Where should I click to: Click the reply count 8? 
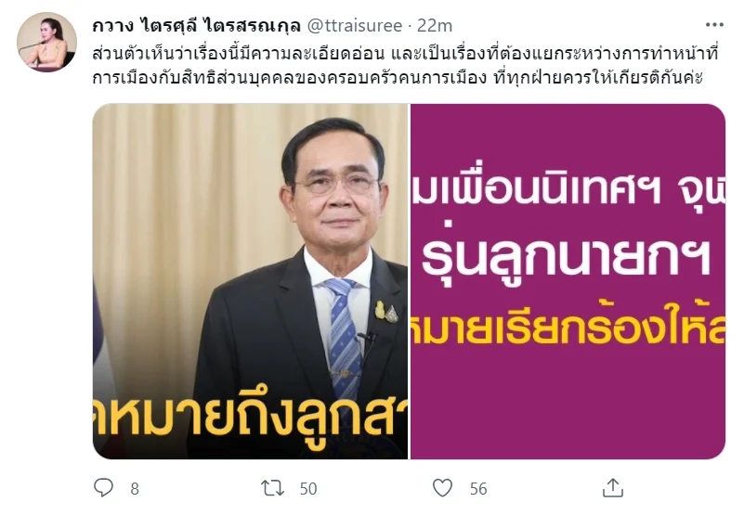pos(135,489)
